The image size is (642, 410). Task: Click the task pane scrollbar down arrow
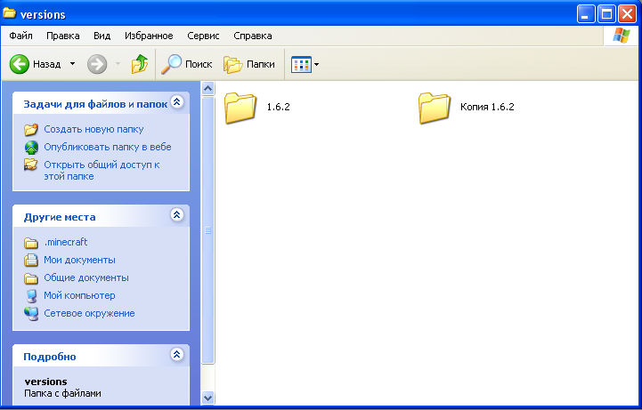(x=208, y=398)
